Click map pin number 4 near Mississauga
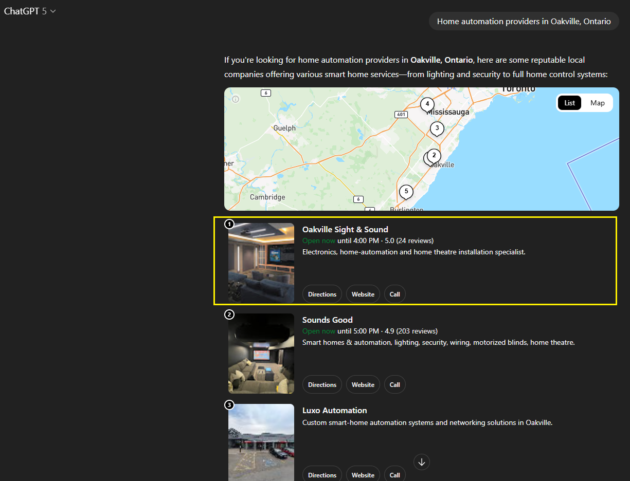630x481 pixels. [x=427, y=104]
